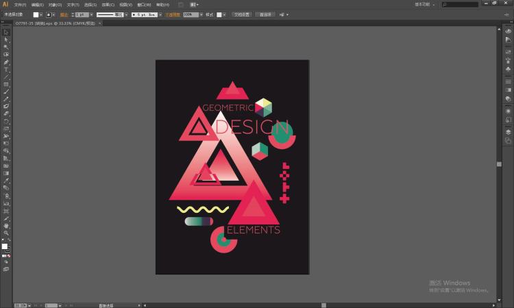Select the Type tool
This screenshot has width=514, height=308.
[6, 69]
